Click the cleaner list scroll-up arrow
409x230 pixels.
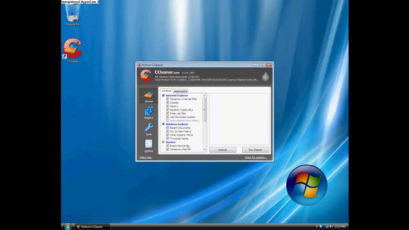[204, 96]
